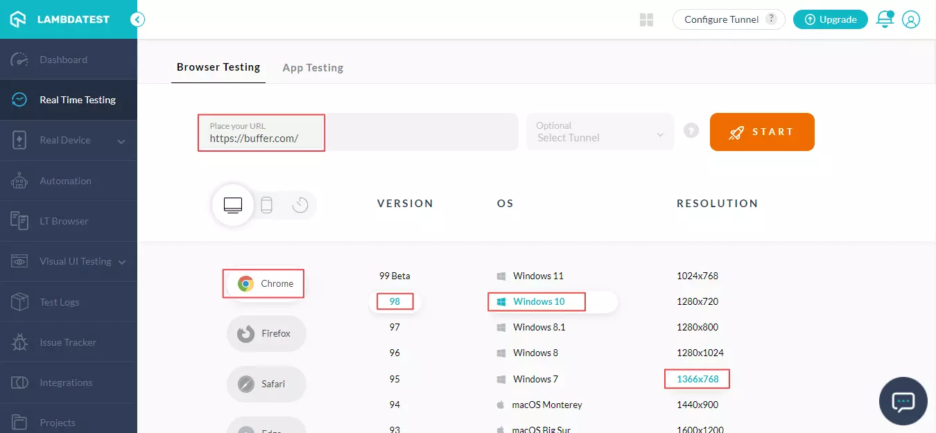Click the tunnel help question mark icon
Screen dimensions: 936x433
click(x=691, y=131)
